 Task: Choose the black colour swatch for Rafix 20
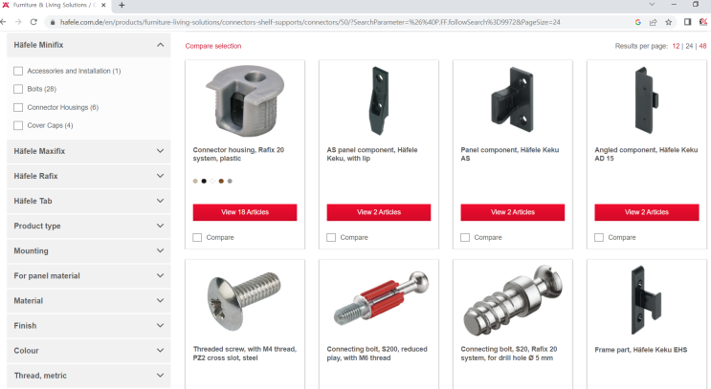(204, 182)
